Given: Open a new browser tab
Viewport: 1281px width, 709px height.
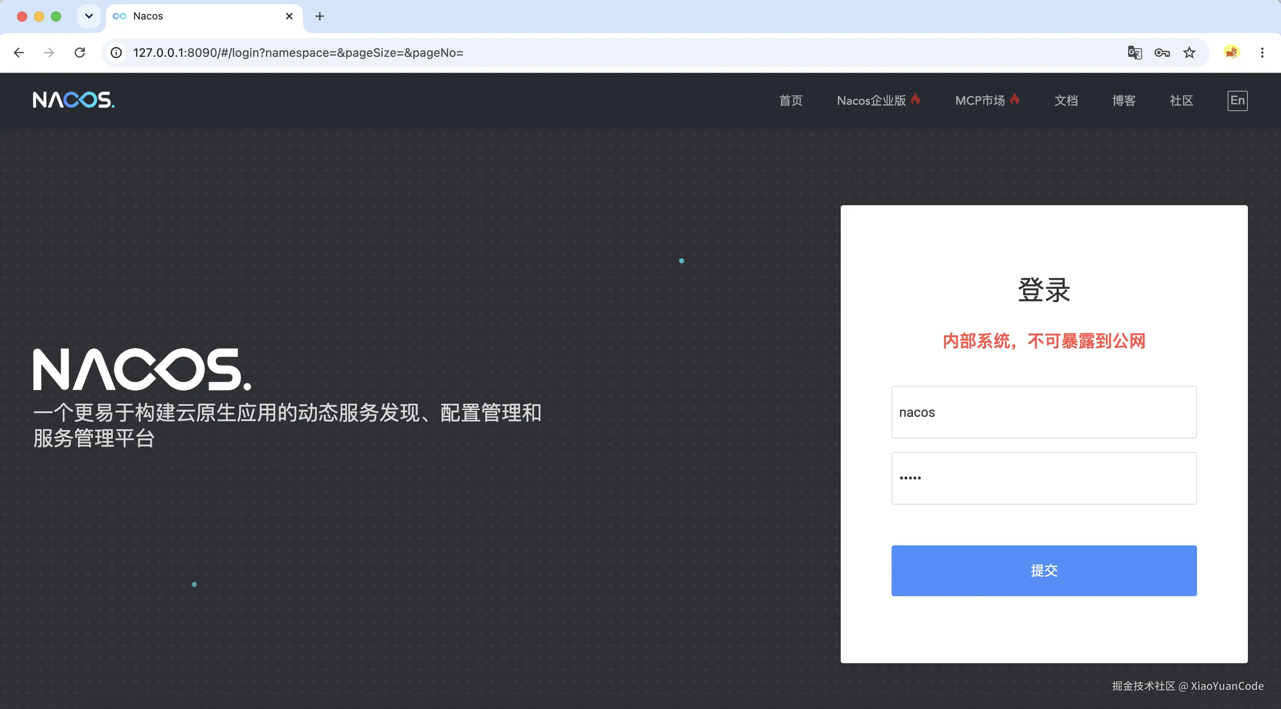Looking at the screenshot, I should 320,17.
